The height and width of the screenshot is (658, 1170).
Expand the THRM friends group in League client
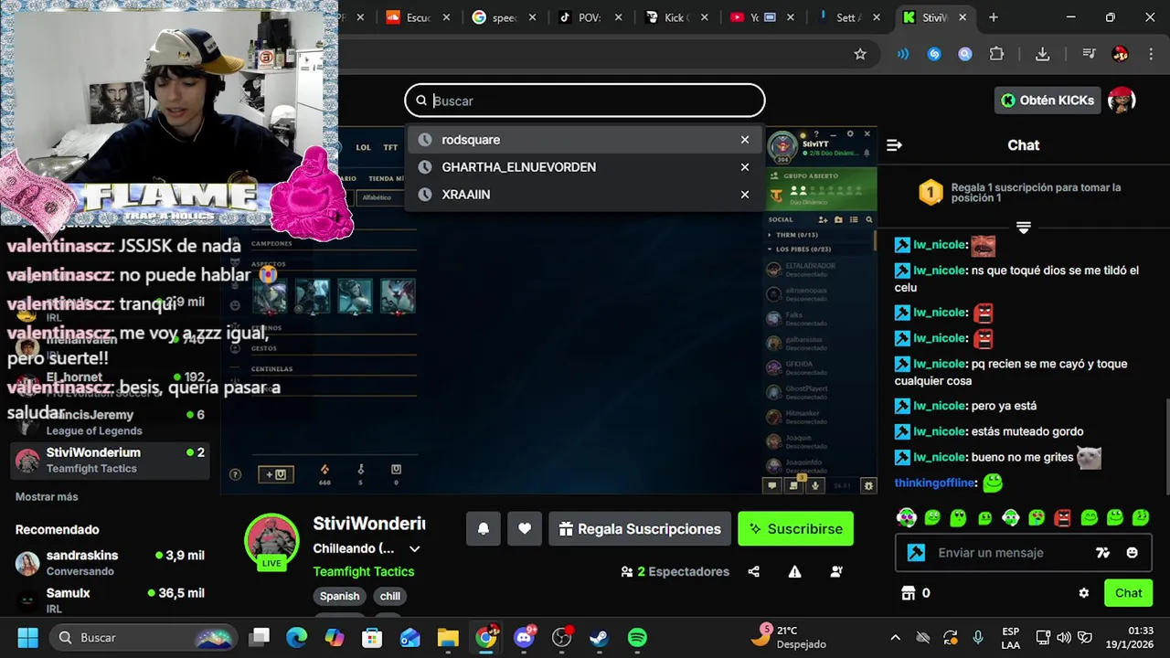(x=770, y=235)
